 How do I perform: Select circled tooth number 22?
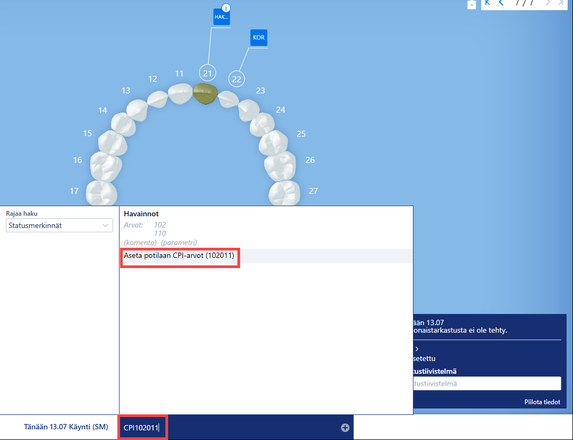point(237,79)
